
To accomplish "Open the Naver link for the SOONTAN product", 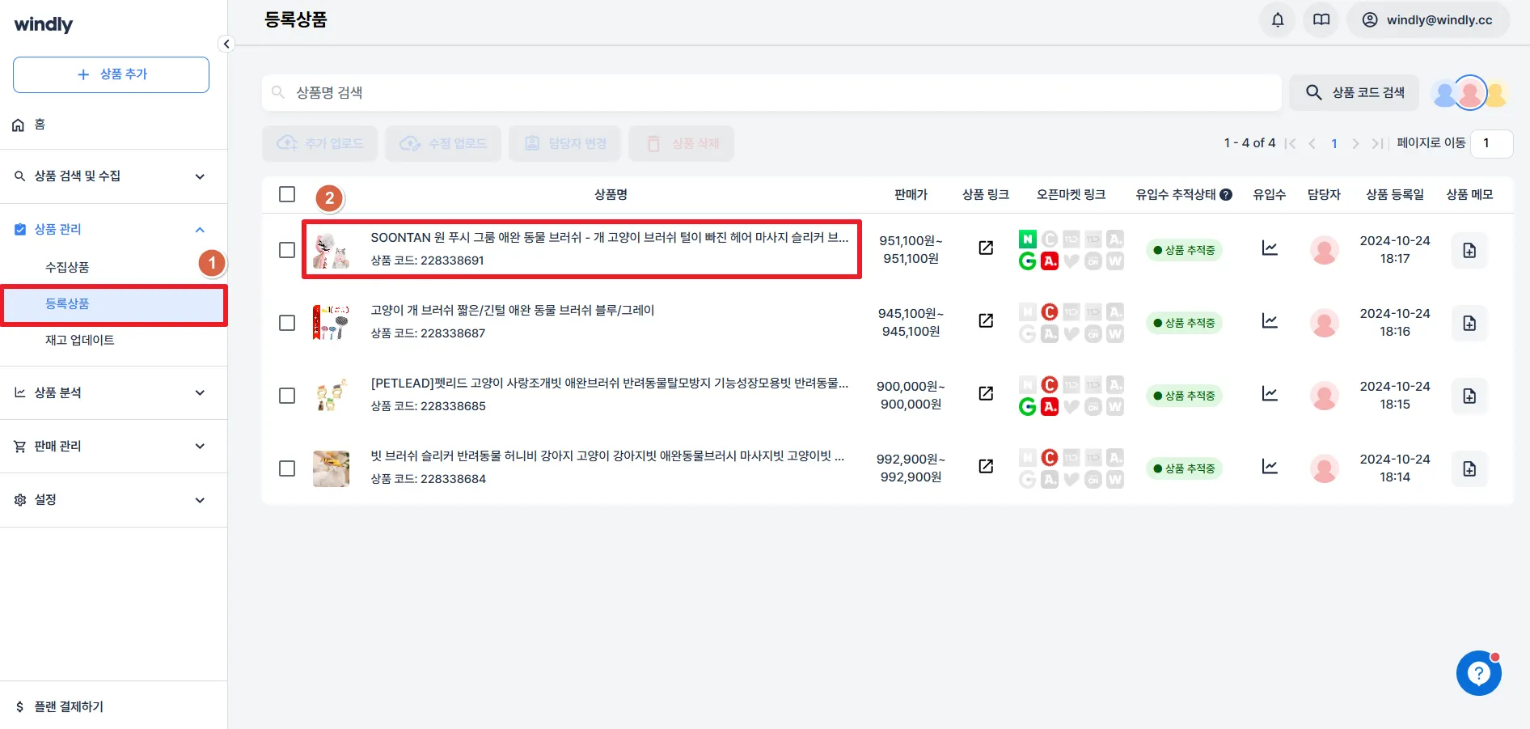I will point(1027,238).
